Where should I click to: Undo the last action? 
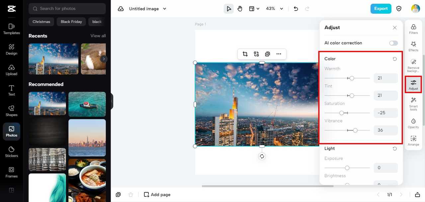pyautogui.click(x=296, y=9)
